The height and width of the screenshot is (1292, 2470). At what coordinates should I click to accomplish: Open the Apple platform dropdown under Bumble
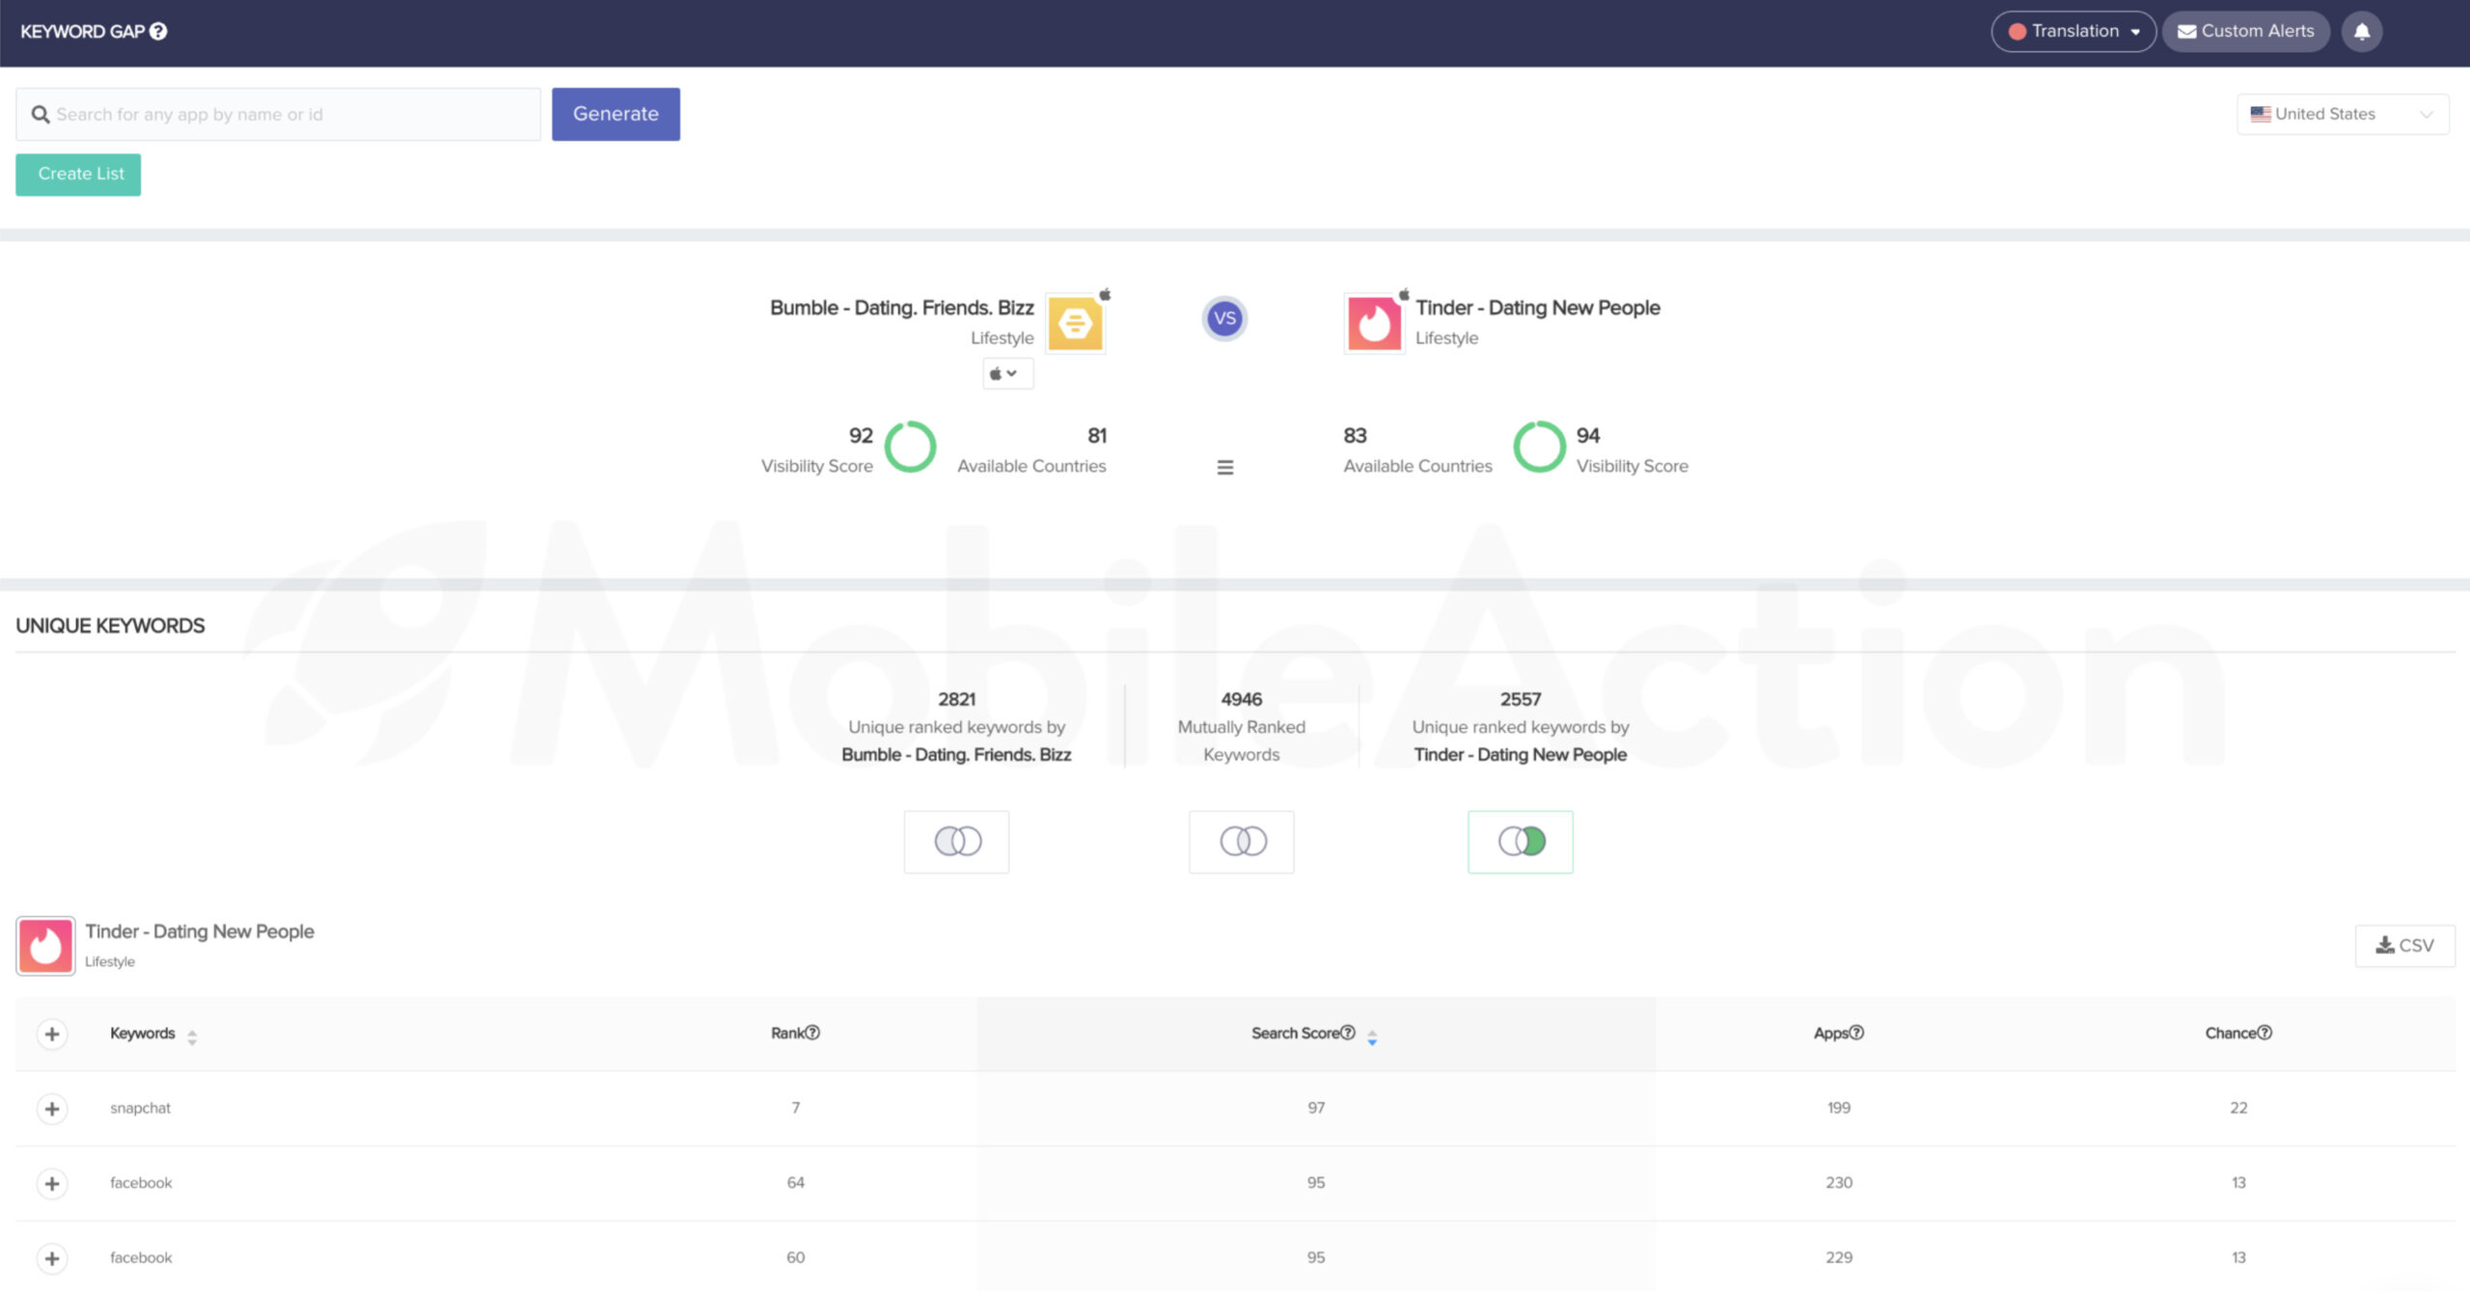click(x=1007, y=373)
